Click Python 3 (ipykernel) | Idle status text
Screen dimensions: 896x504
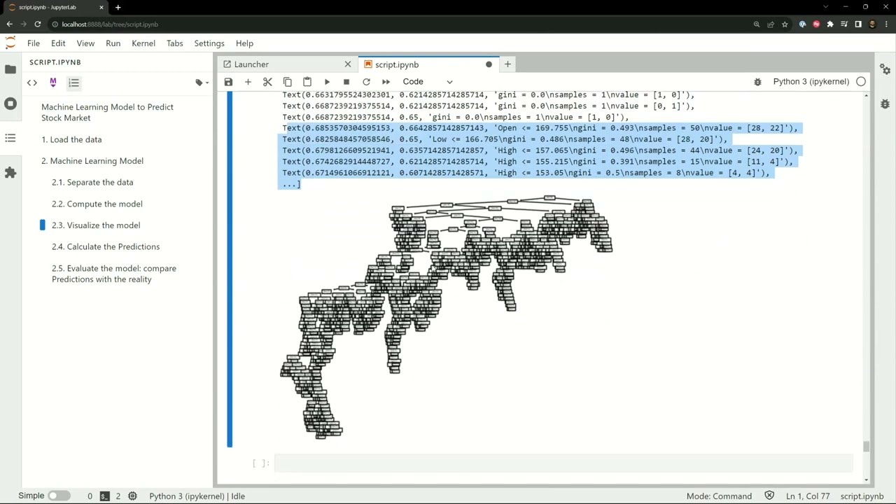point(197,496)
